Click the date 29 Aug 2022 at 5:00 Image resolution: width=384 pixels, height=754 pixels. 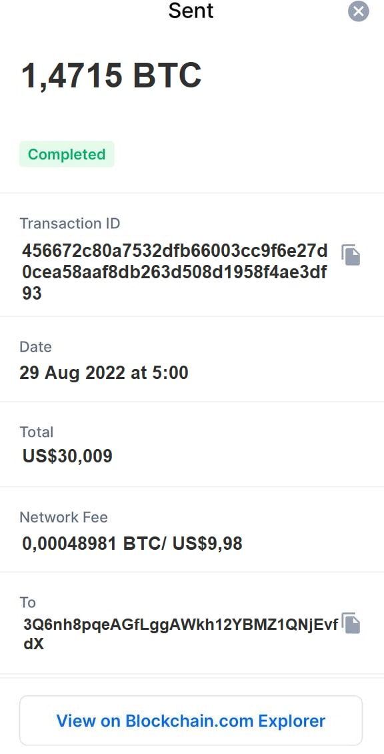(x=104, y=373)
